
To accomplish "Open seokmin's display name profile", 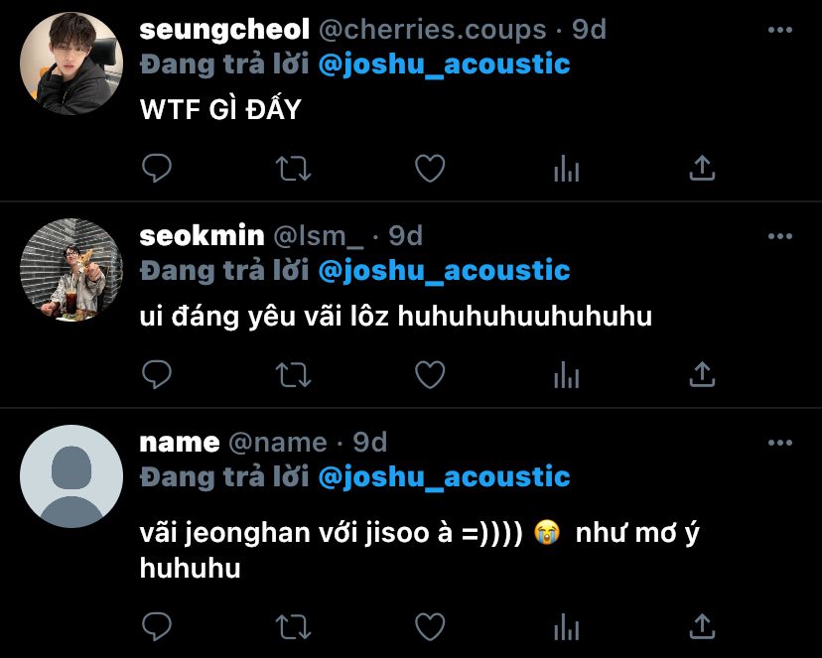I will (202, 236).
